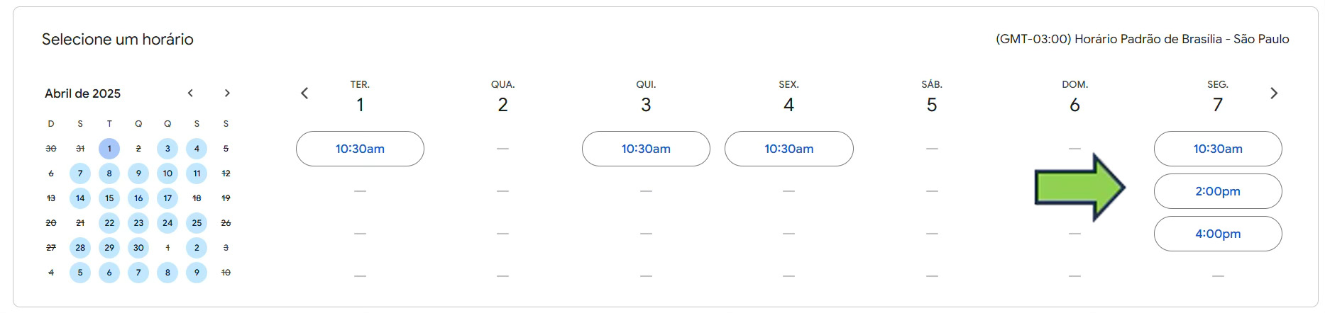The width and height of the screenshot is (1325, 313).
Task: Go to previous month in mini calendar
Action: click(x=190, y=93)
